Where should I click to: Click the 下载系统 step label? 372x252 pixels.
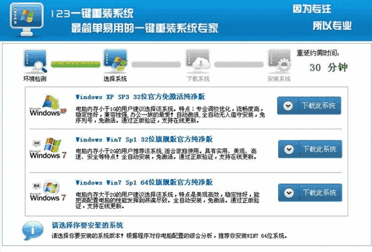[198, 79]
